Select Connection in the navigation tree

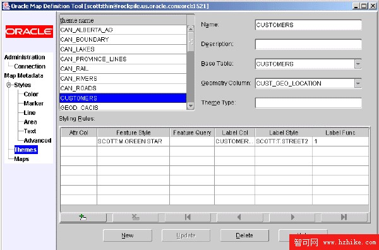point(30,66)
